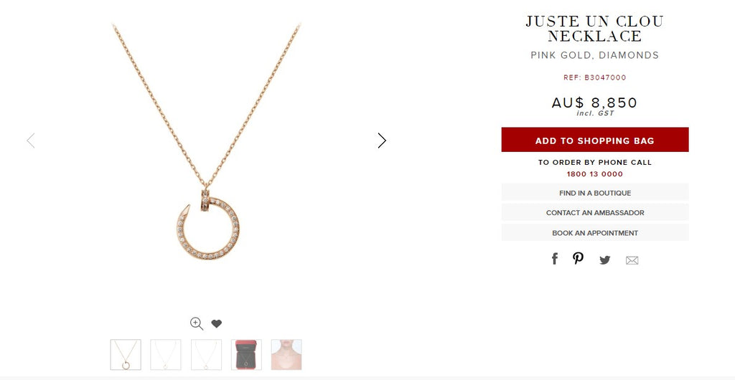View third necklace thumbnail image

[206, 355]
